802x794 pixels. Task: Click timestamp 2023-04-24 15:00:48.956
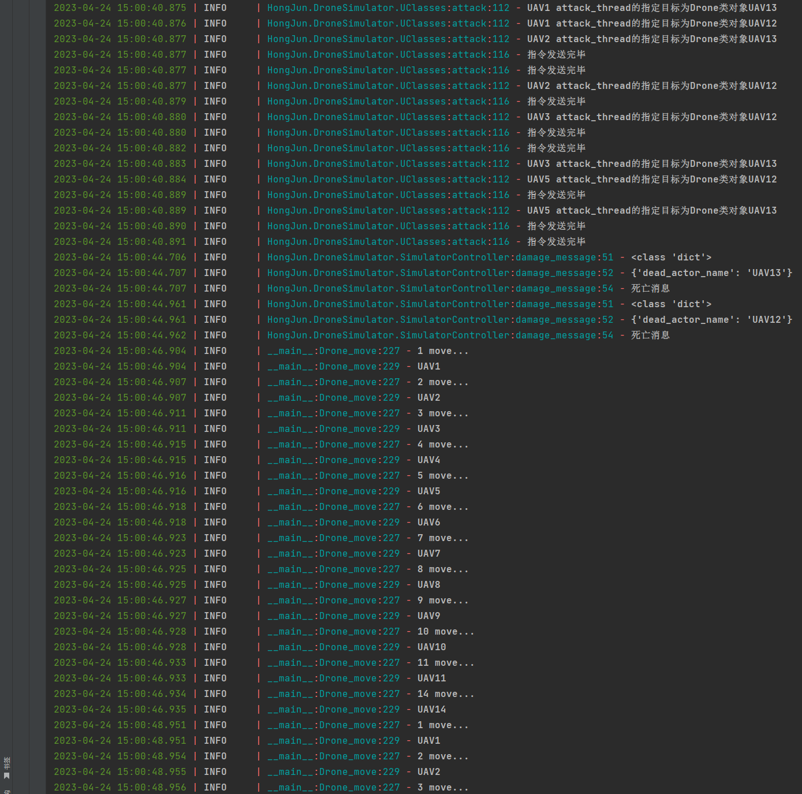pos(120,788)
